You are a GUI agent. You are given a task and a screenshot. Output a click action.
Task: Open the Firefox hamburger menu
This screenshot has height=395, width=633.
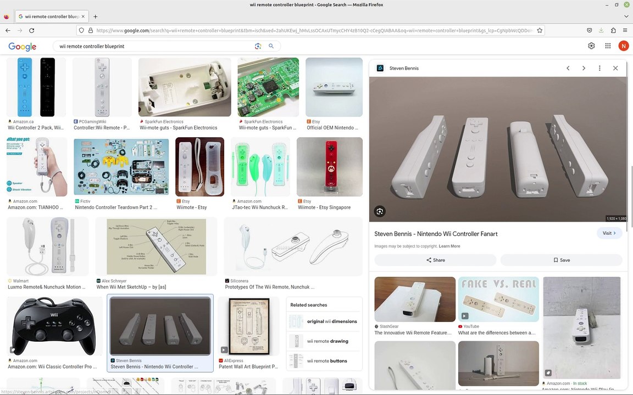click(625, 30)
